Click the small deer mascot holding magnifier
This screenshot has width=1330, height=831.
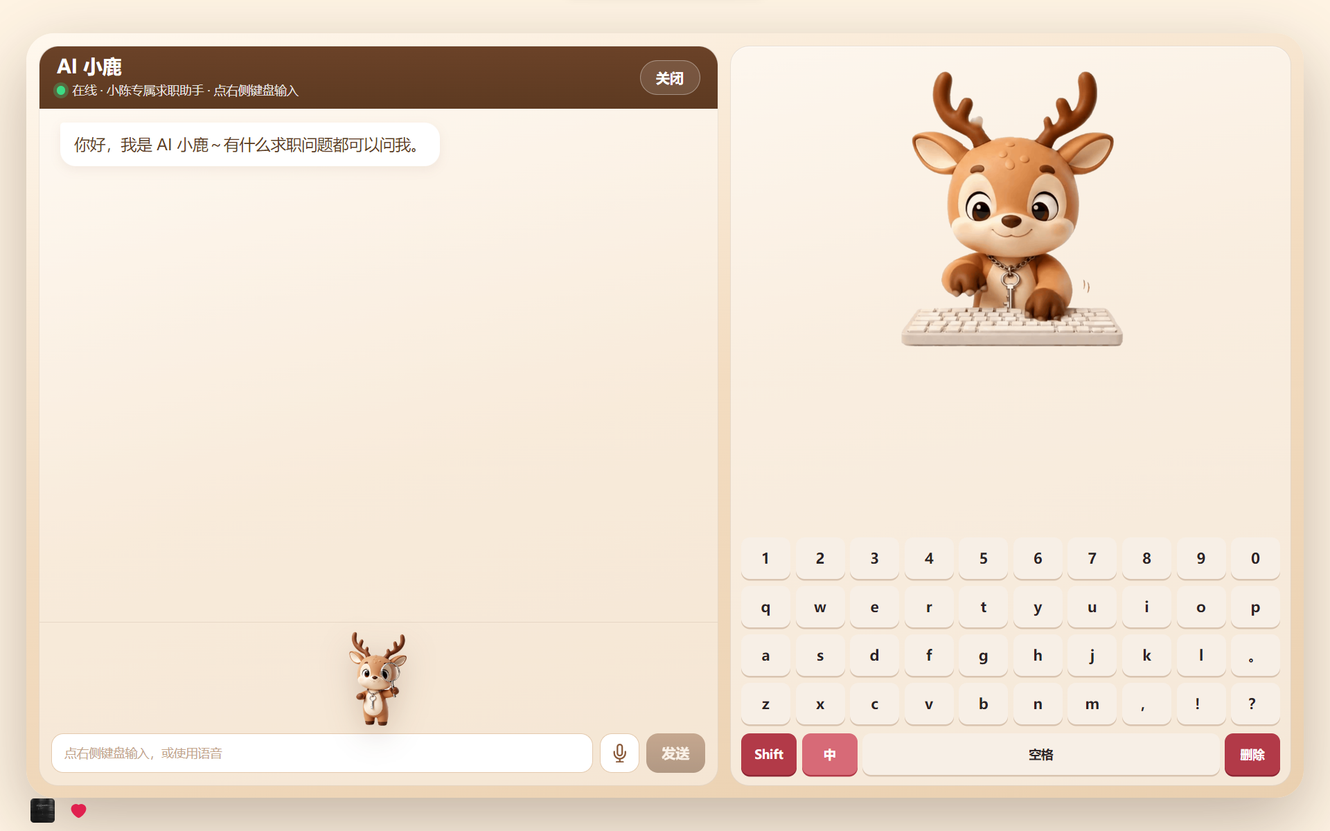click(377, 679)
